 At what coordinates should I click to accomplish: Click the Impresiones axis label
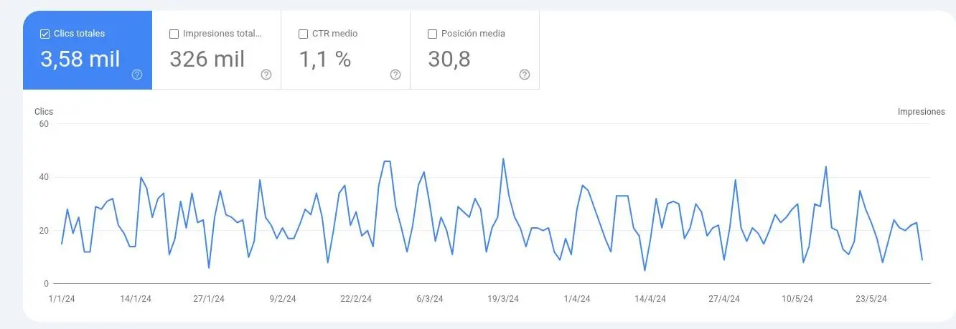(921, 112)
